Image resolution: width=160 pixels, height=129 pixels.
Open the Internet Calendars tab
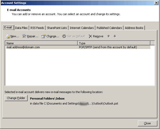[82, 28]
